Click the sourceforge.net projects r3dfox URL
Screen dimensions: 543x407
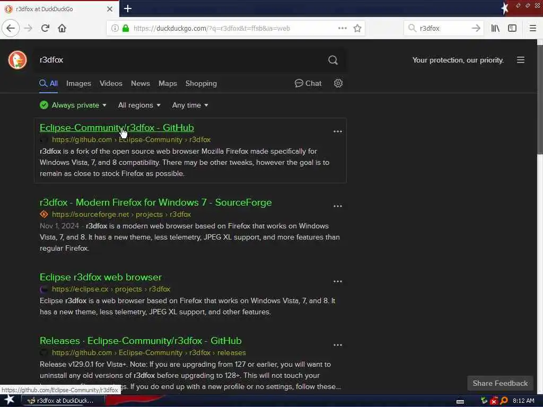(121, 214)
